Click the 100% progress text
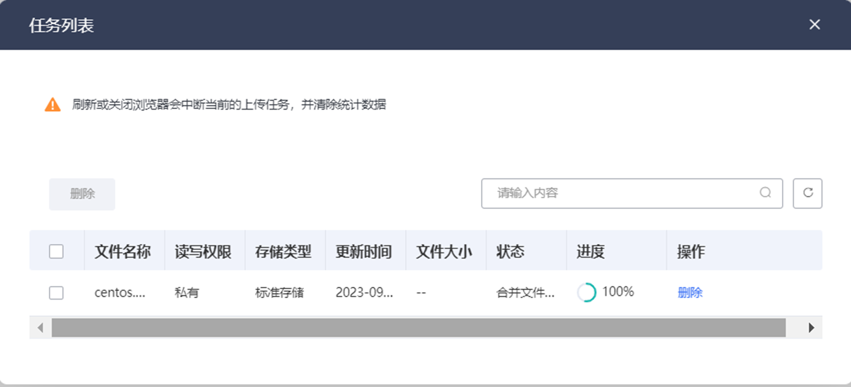This screenshot has width=851, height=387. coord(618,292)
